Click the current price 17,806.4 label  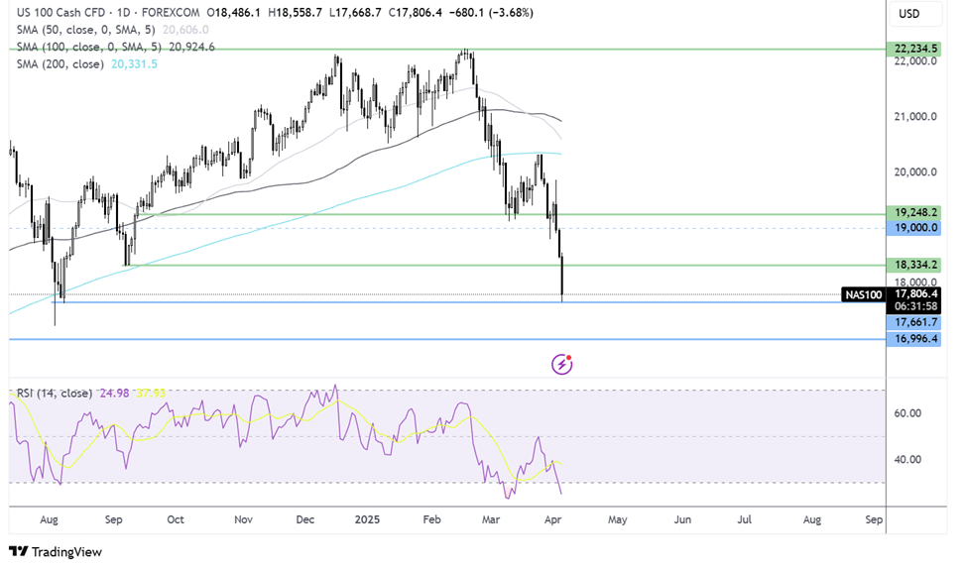click(x=916, y=293)
